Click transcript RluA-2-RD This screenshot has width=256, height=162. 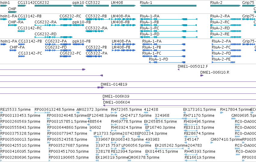point(220,28)
